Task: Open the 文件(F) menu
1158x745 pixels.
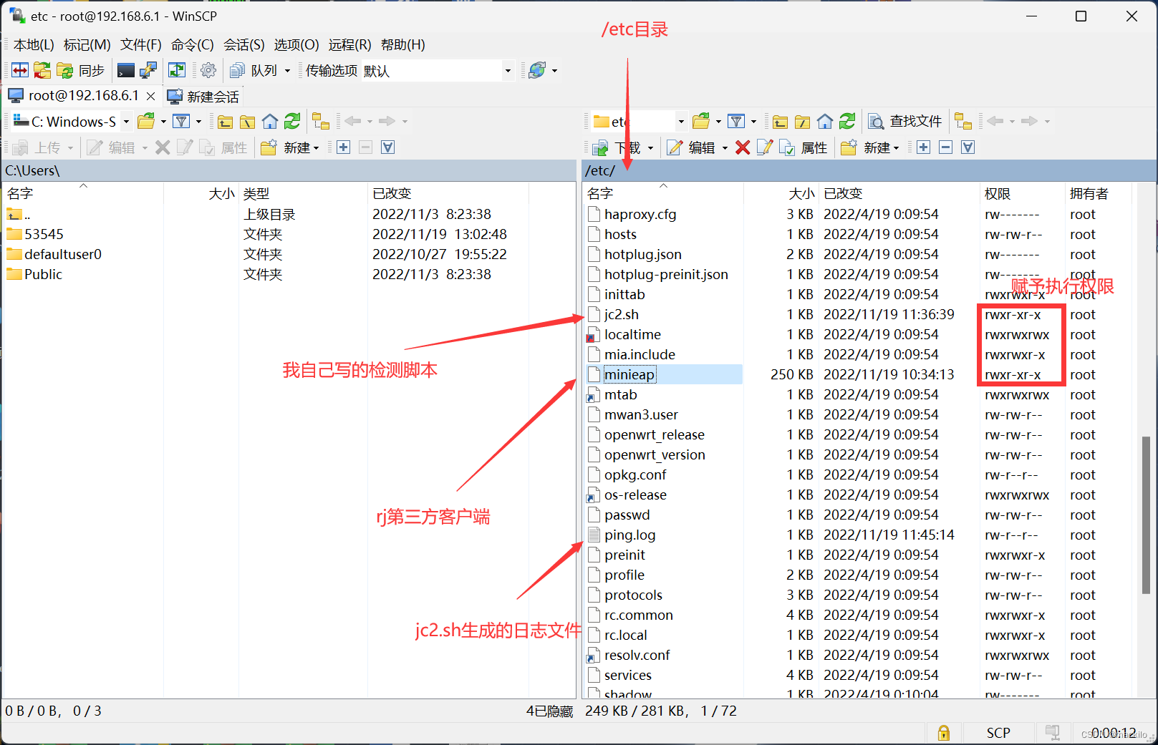Action: (141, 44)
